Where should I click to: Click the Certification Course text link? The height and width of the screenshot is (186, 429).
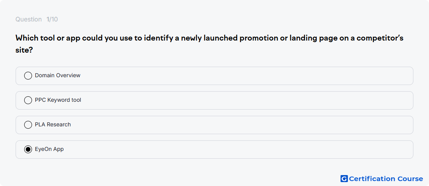click(x=386, y=179)
